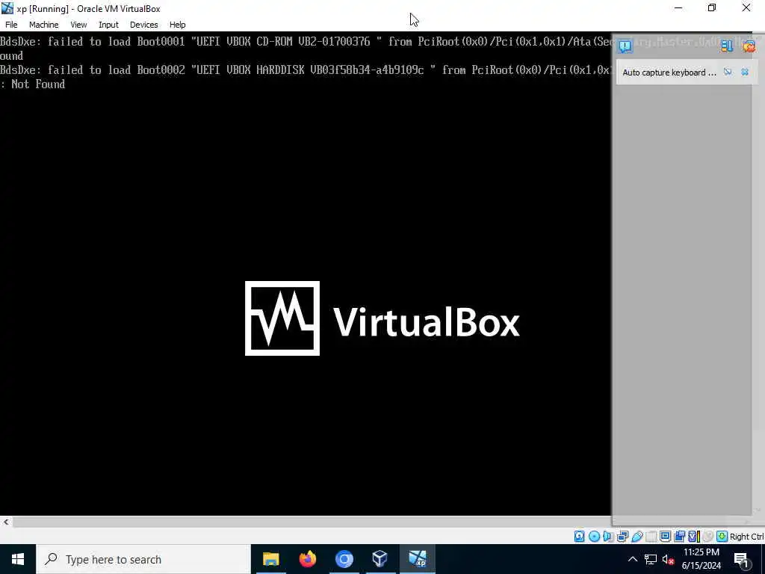Open the View menu

78,25
